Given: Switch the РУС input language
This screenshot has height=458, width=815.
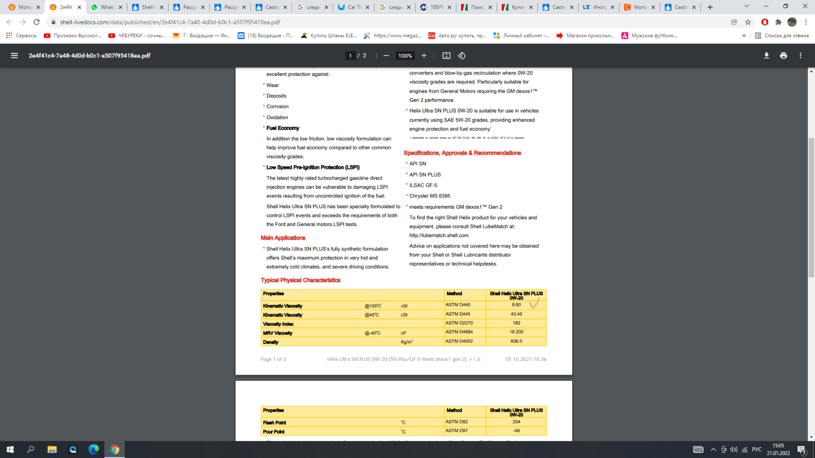Looking at the screenshot, I should (757, 449).
